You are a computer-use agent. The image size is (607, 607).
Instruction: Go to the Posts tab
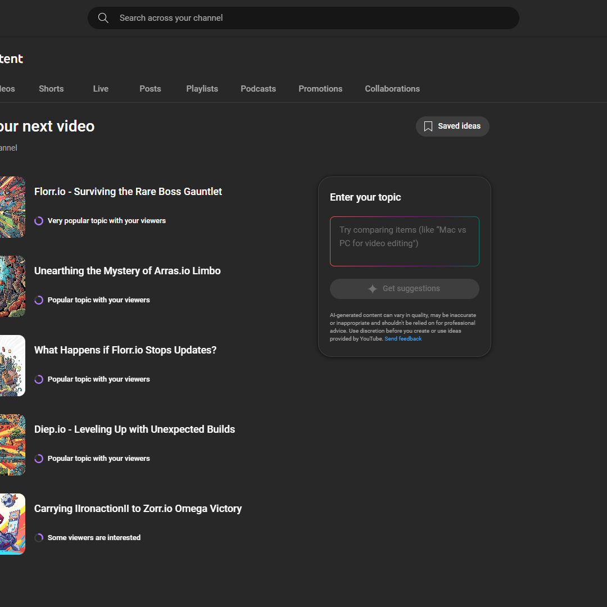(x=150, y=89)
